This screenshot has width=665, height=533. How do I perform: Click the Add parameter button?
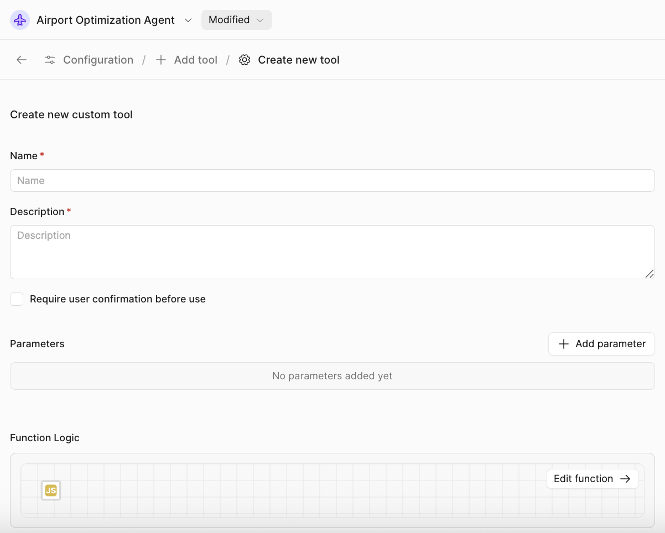[601, 344]
